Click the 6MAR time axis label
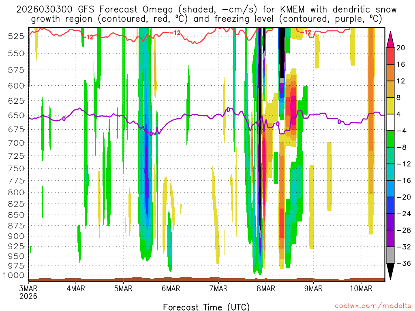Image resolution: width=415 pixels, height=311 pixels. 171,288
